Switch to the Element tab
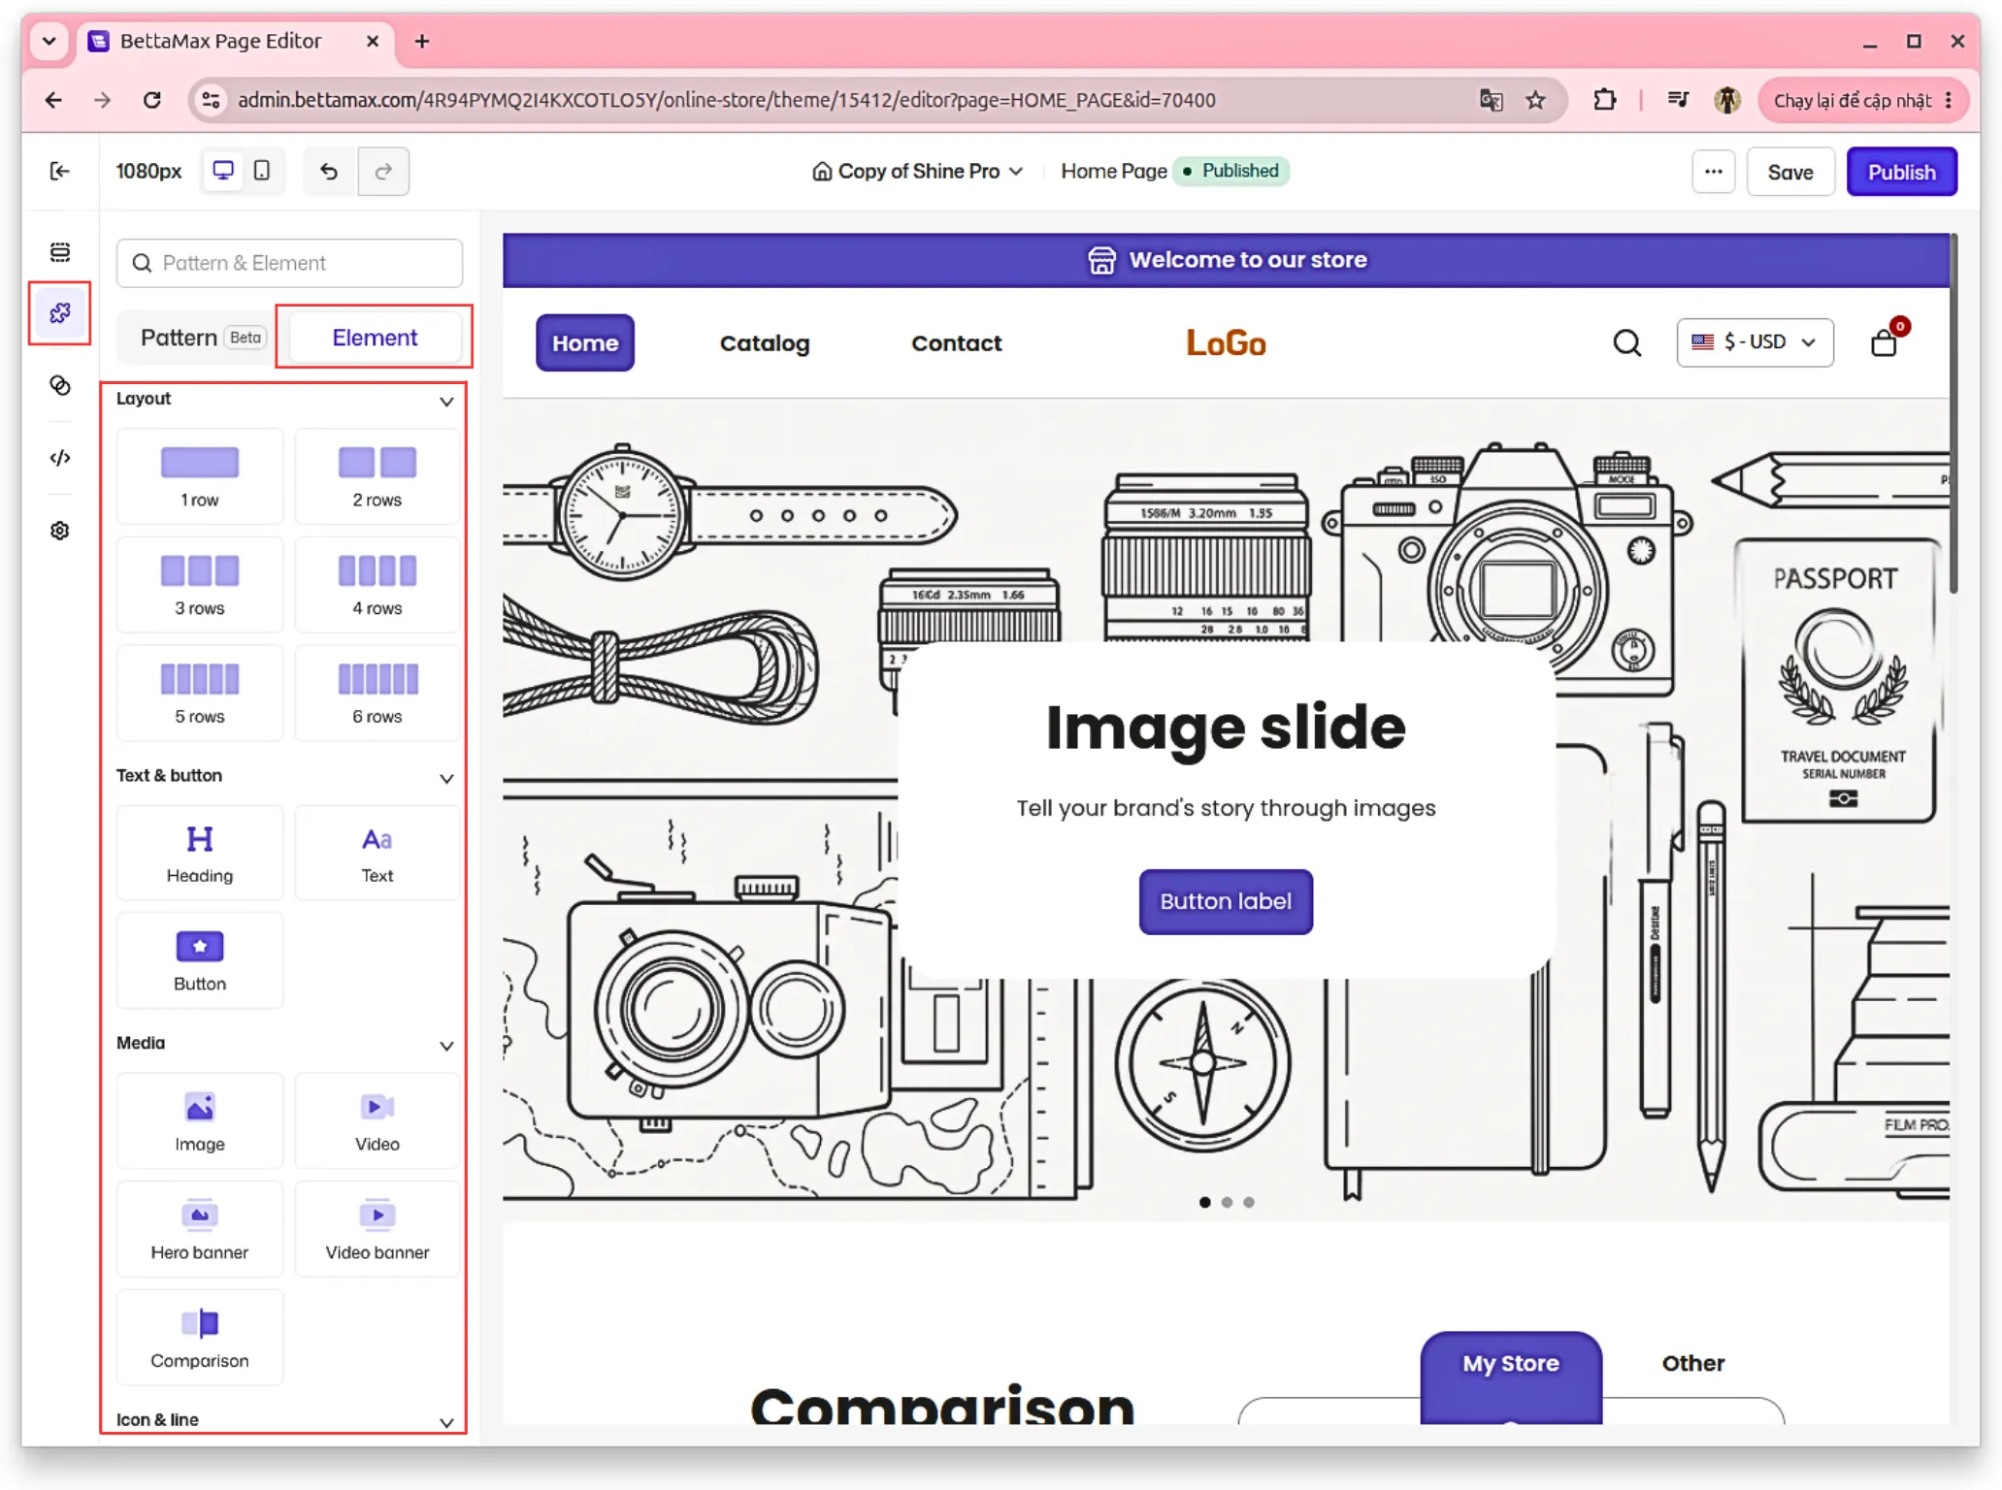This screenshot has width=2002, height=1490. pyautogui.click(x=375, y=338)
